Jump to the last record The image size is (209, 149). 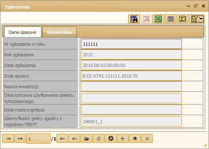[74, 138]
